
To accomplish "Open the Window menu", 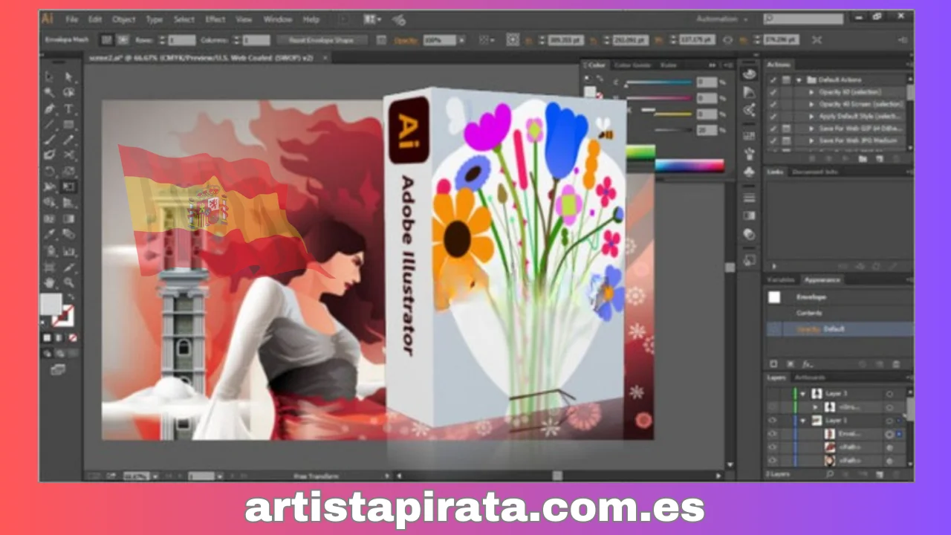I will [278, 19].
